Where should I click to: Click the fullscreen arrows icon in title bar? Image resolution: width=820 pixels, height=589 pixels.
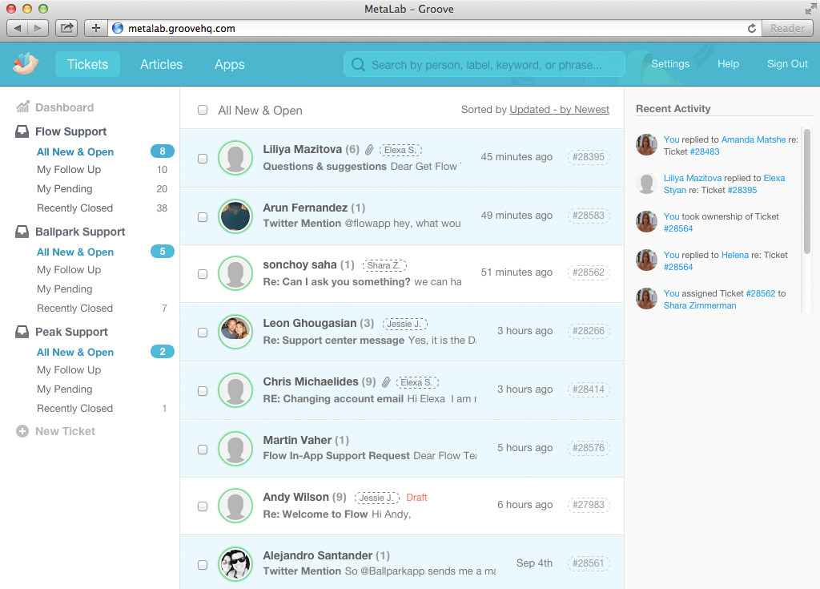(810, 9)
